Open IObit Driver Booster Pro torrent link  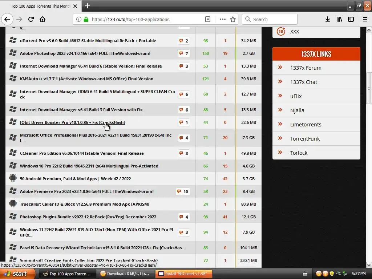point(72,122)
